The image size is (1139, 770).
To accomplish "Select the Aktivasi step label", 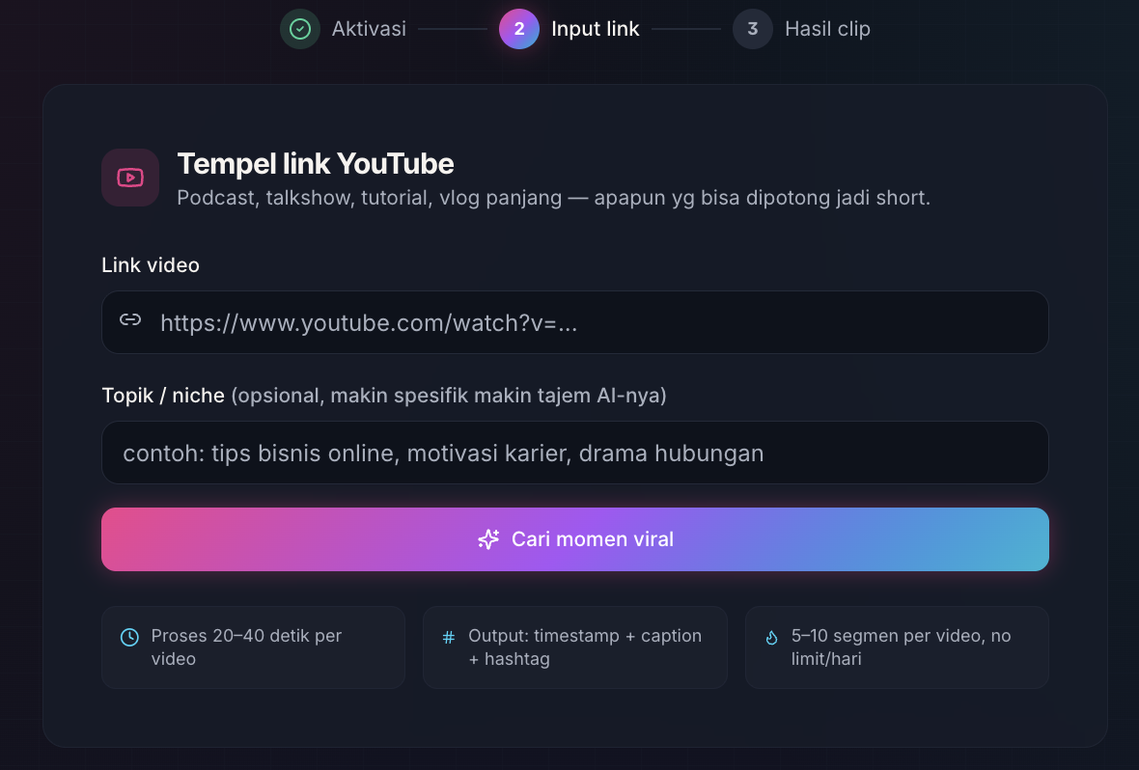I will point(369,29).
